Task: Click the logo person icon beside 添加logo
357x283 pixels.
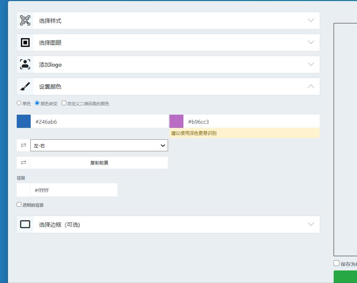Action: coord(24,64)
